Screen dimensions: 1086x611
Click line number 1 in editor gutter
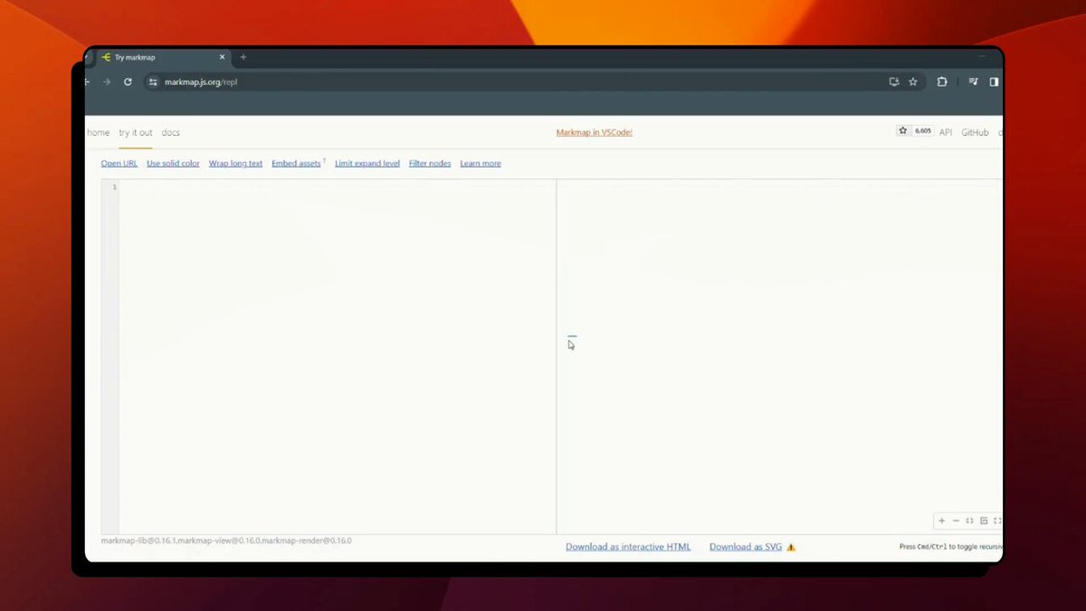(114, 187)
